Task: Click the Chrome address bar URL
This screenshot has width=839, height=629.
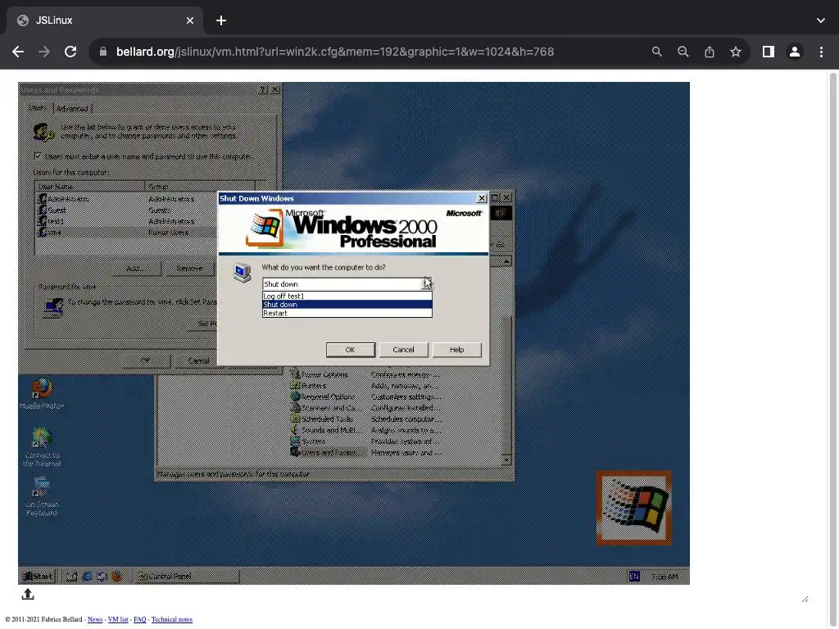Action: (x=335, y=52)
